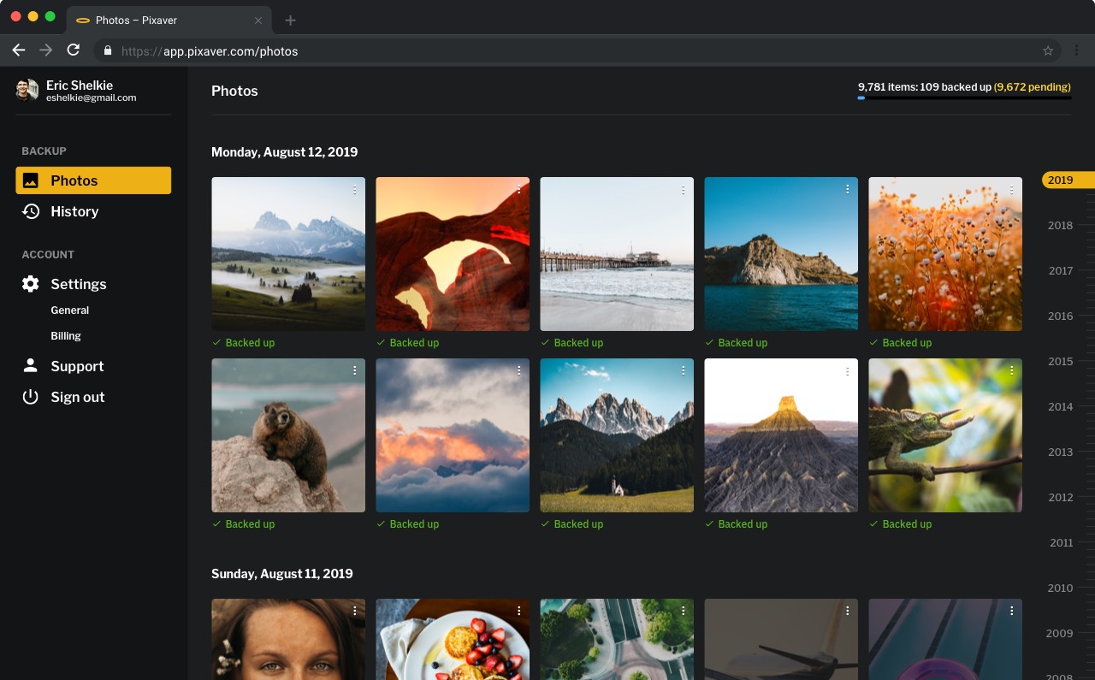The image size is (1095, 680).
Task: Click the History clock icon in sidebar
Action: [x=31, y=211]
